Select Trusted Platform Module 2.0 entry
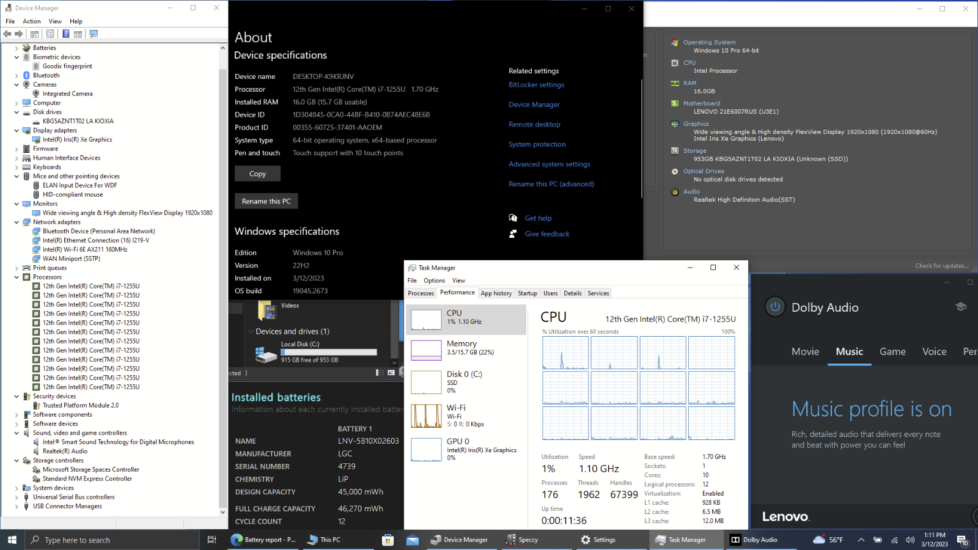Image resolution: width=978 pixels, height=550 pixels. (x=81, y=405)
